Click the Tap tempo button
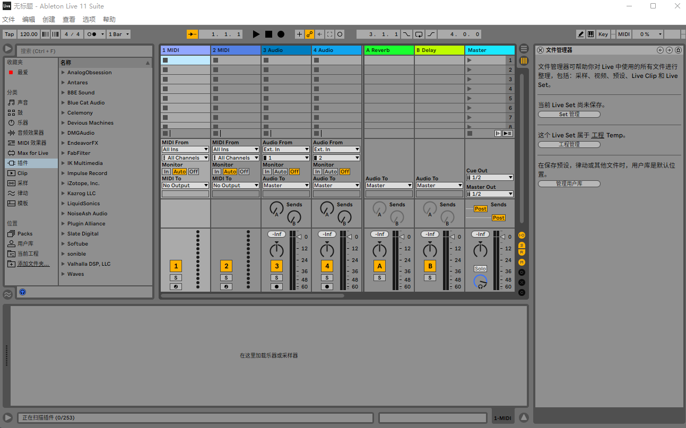Image resolution: width=686 pixels, height=428 pixels. pyautogui.click(x=10, y=34)
